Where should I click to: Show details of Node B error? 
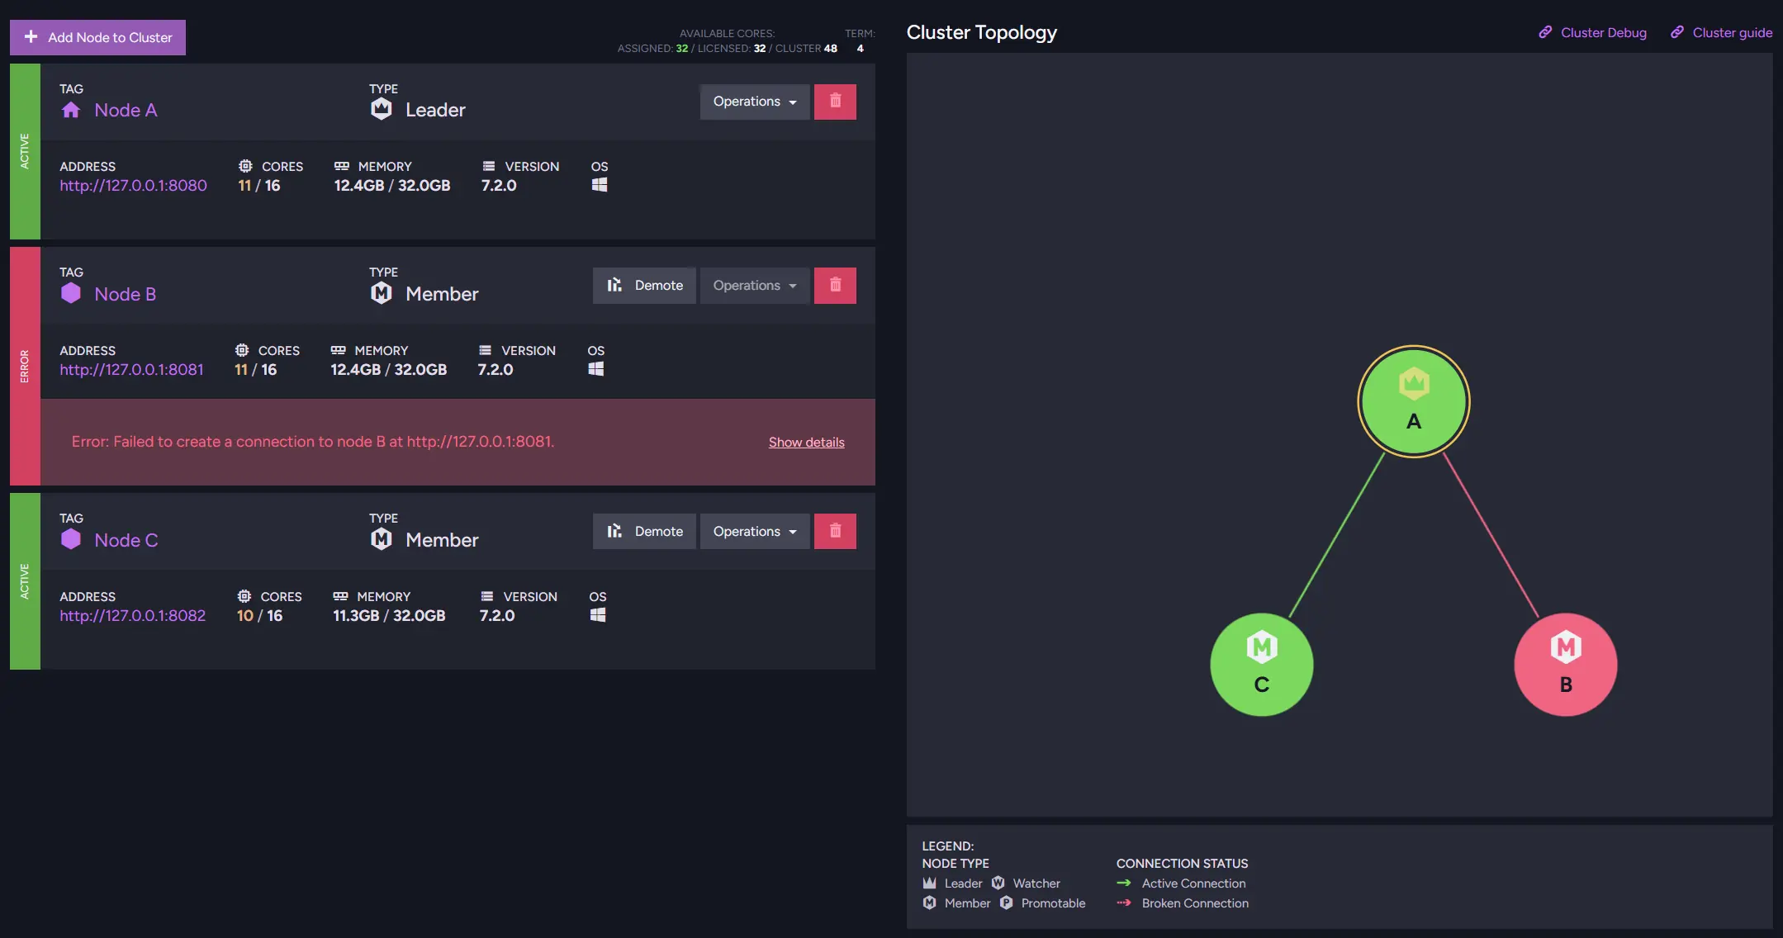point(806,443)
